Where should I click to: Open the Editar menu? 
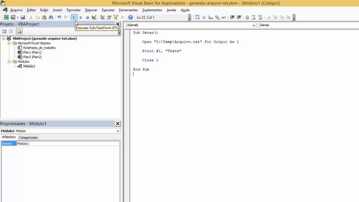31,10
